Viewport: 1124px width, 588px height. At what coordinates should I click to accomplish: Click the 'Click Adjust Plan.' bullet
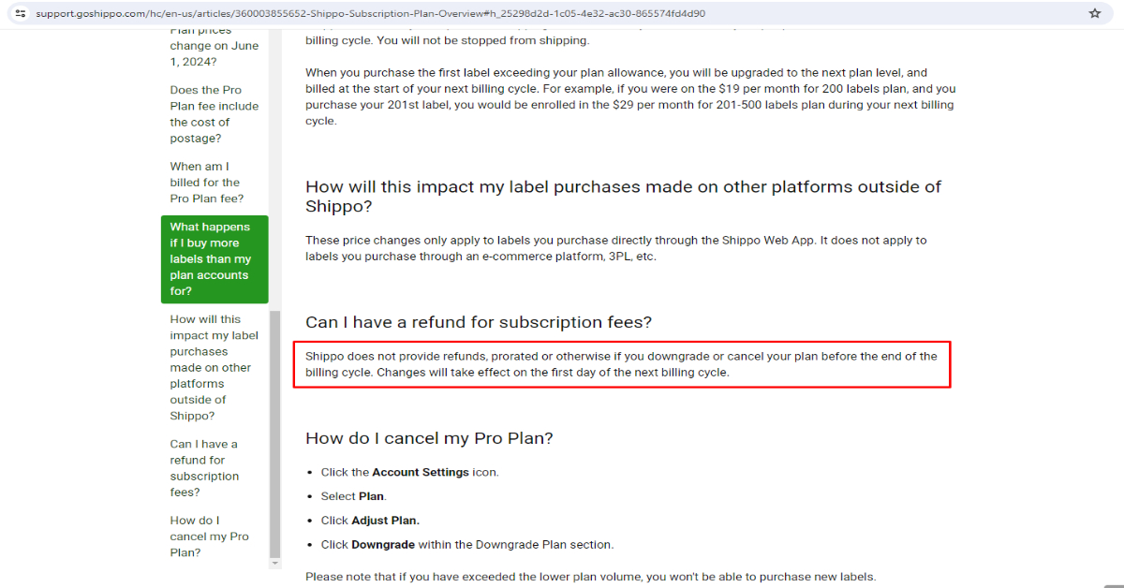[x=371, y=521]
